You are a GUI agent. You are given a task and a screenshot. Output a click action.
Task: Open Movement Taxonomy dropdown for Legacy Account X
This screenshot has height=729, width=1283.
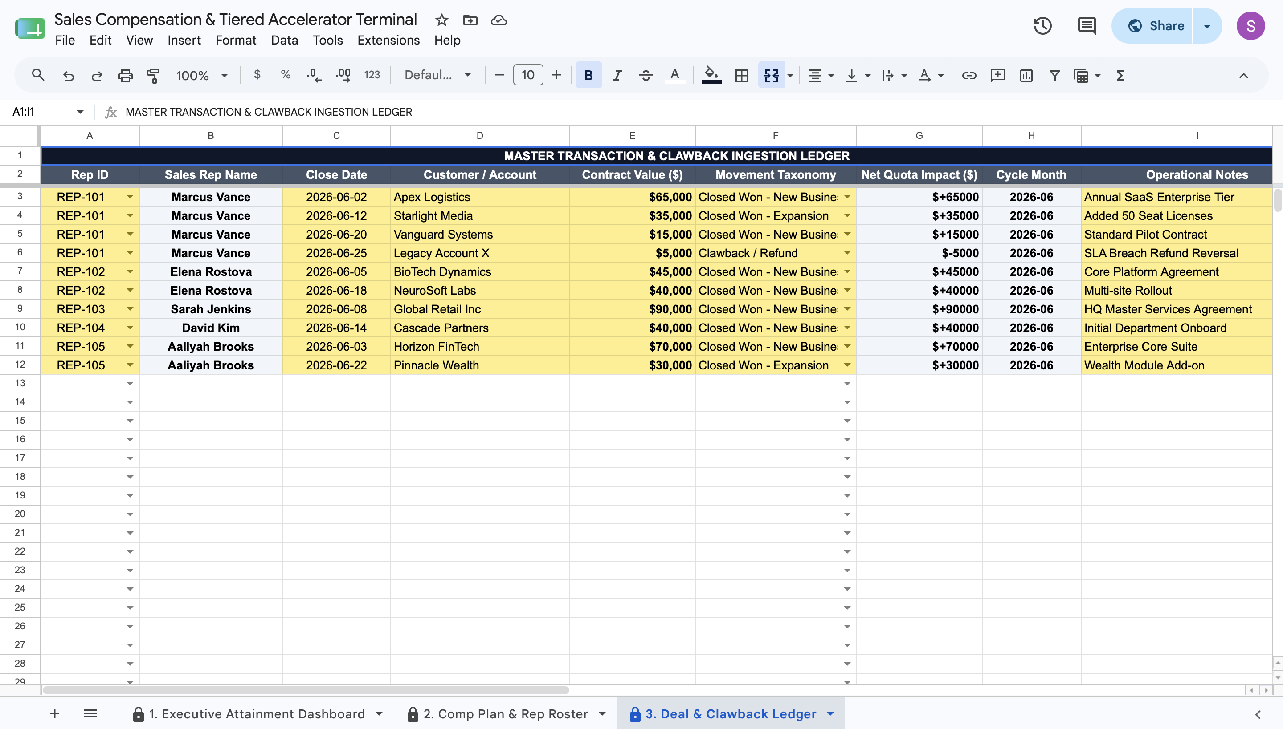pyautogui.click(x=847, y=253)
